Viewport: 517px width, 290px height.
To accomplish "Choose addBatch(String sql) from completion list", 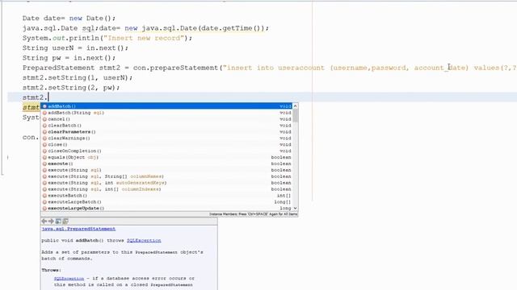I will coord(166,113).
